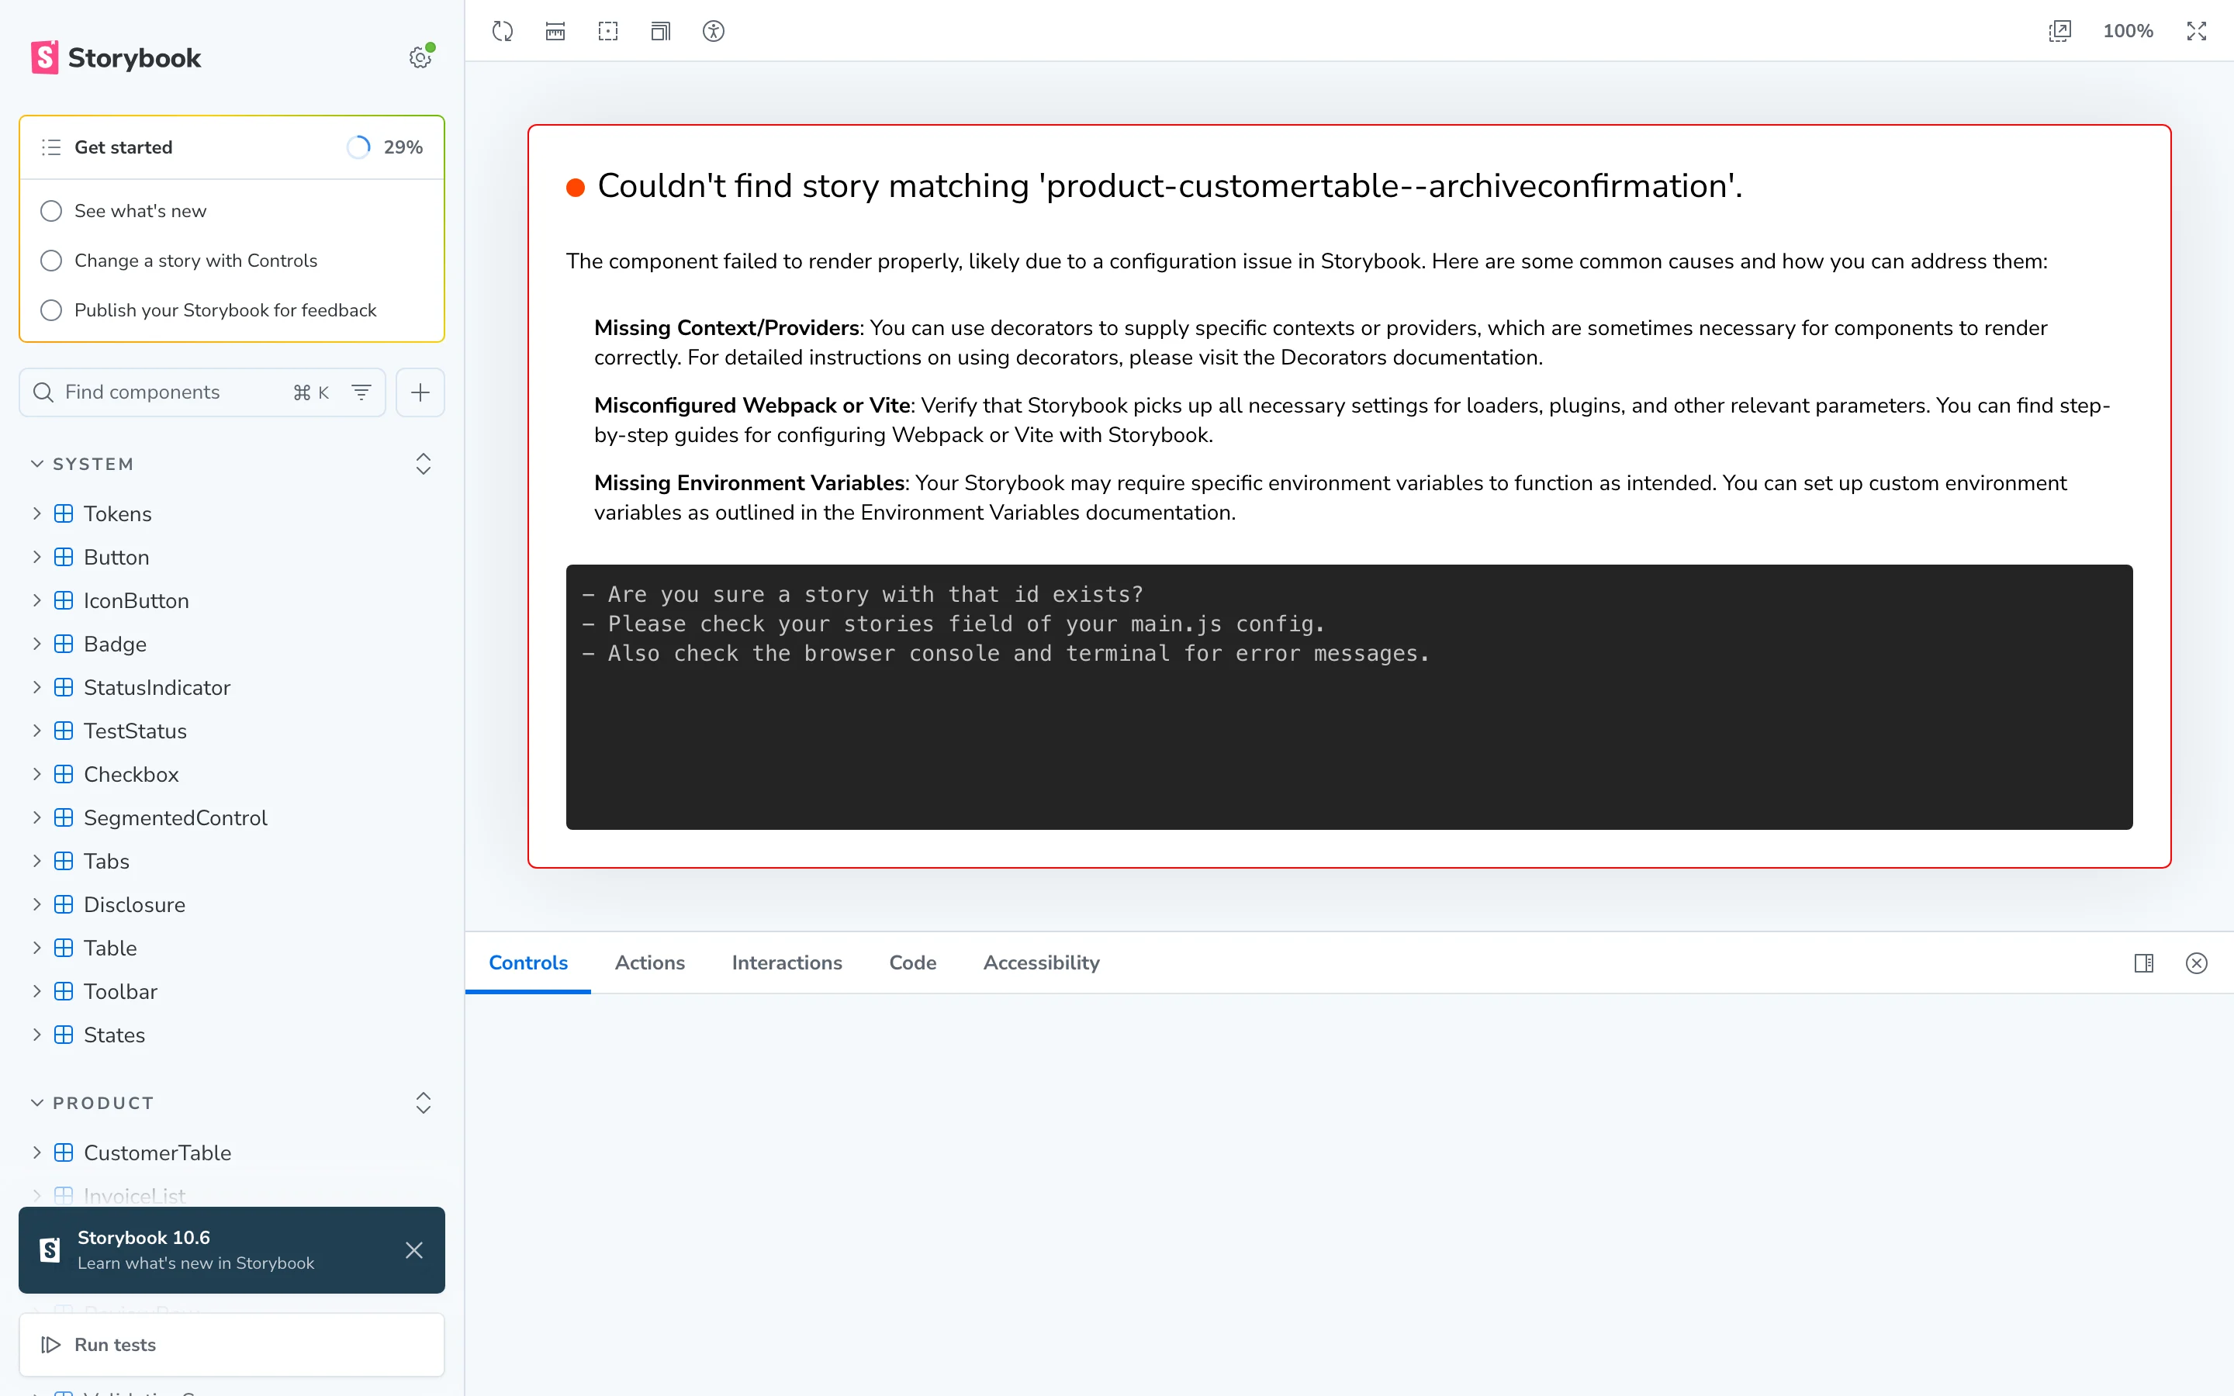Open the Accessibility tab
The height and width of the screenshot is (1396, 2234).
coord(1041,963)
